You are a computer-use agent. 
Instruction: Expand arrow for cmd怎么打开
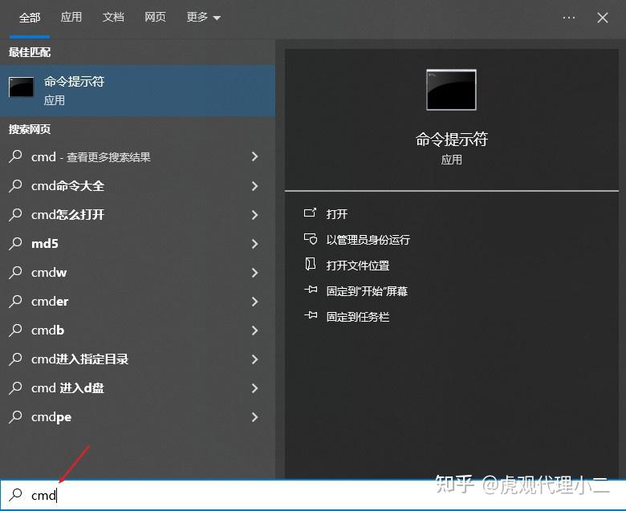pos(254,215)
